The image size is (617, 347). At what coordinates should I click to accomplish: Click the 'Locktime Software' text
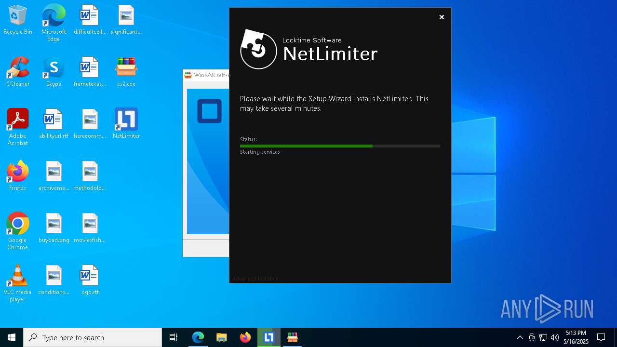312,40
